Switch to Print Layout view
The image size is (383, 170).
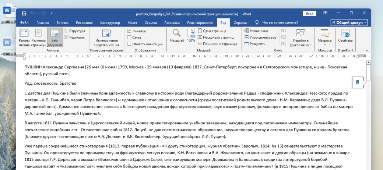[38, 37]
